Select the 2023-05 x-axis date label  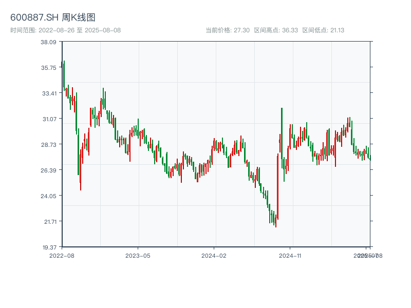tap(138, 255)
